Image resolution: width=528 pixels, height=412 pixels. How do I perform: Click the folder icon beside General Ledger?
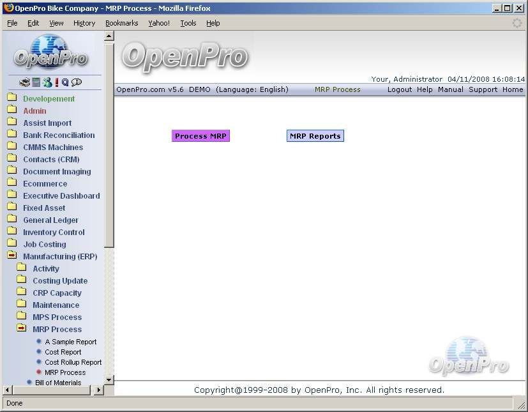coord(12,220)
